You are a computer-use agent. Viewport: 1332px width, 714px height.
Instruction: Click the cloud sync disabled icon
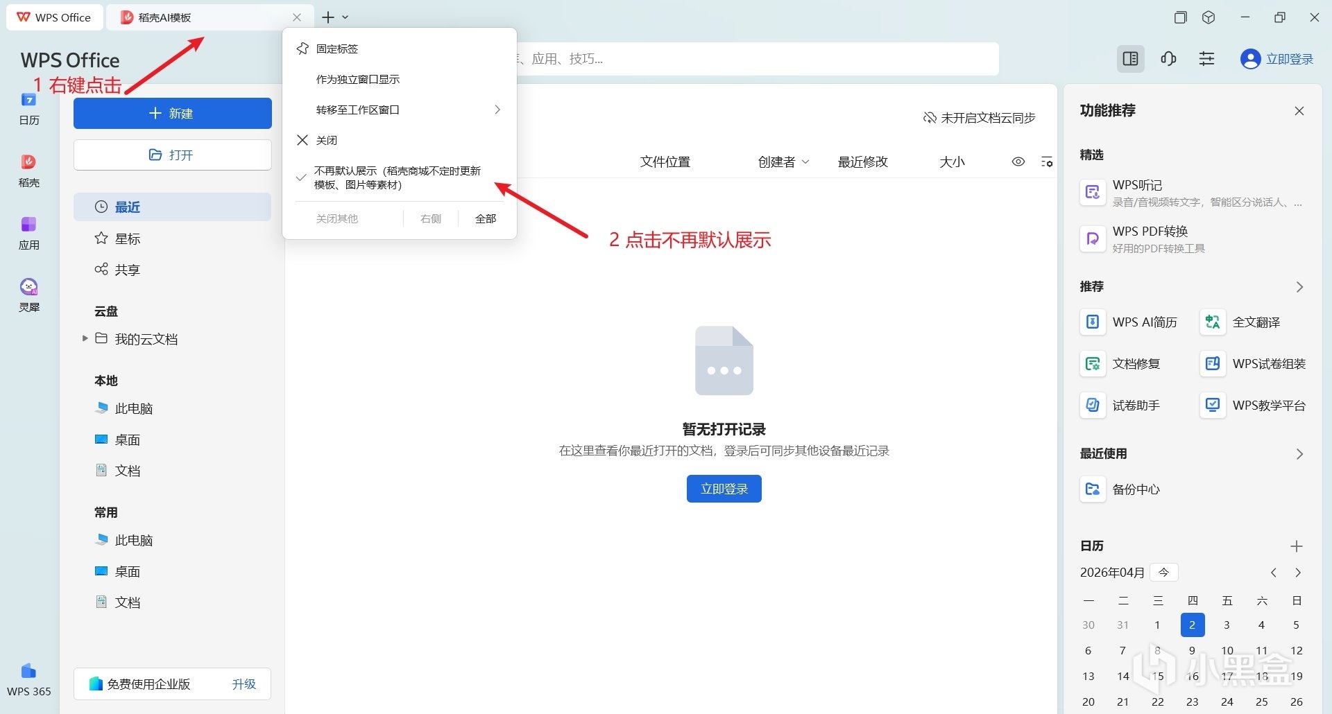930,118
